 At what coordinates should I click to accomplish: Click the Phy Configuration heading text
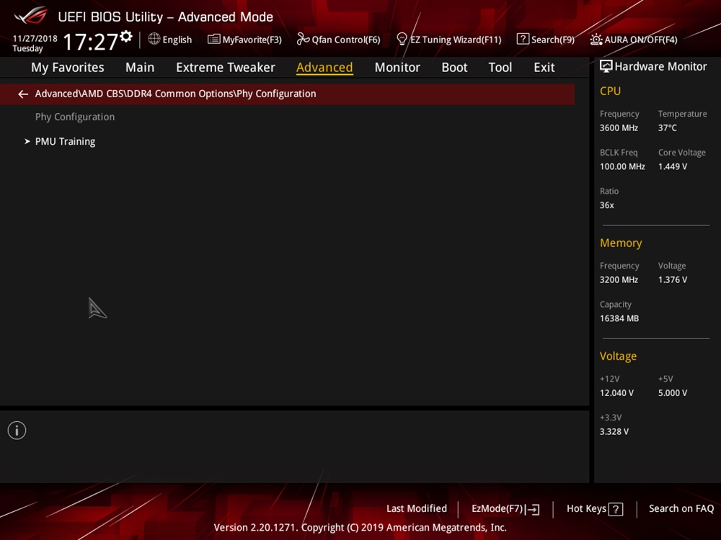click(75, 117)
